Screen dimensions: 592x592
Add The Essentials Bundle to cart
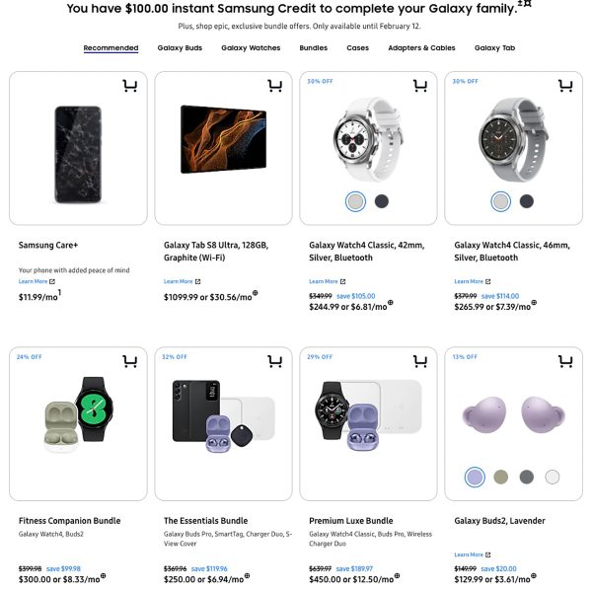pyautogui.click(x=274, y=362)
